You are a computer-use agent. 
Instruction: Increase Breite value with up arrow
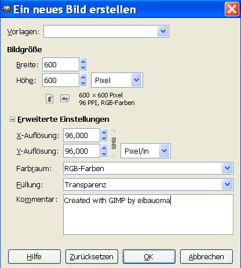coord(83,62)
